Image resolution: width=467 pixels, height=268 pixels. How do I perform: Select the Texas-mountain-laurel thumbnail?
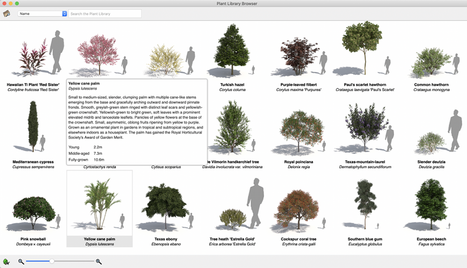[365, 129]
